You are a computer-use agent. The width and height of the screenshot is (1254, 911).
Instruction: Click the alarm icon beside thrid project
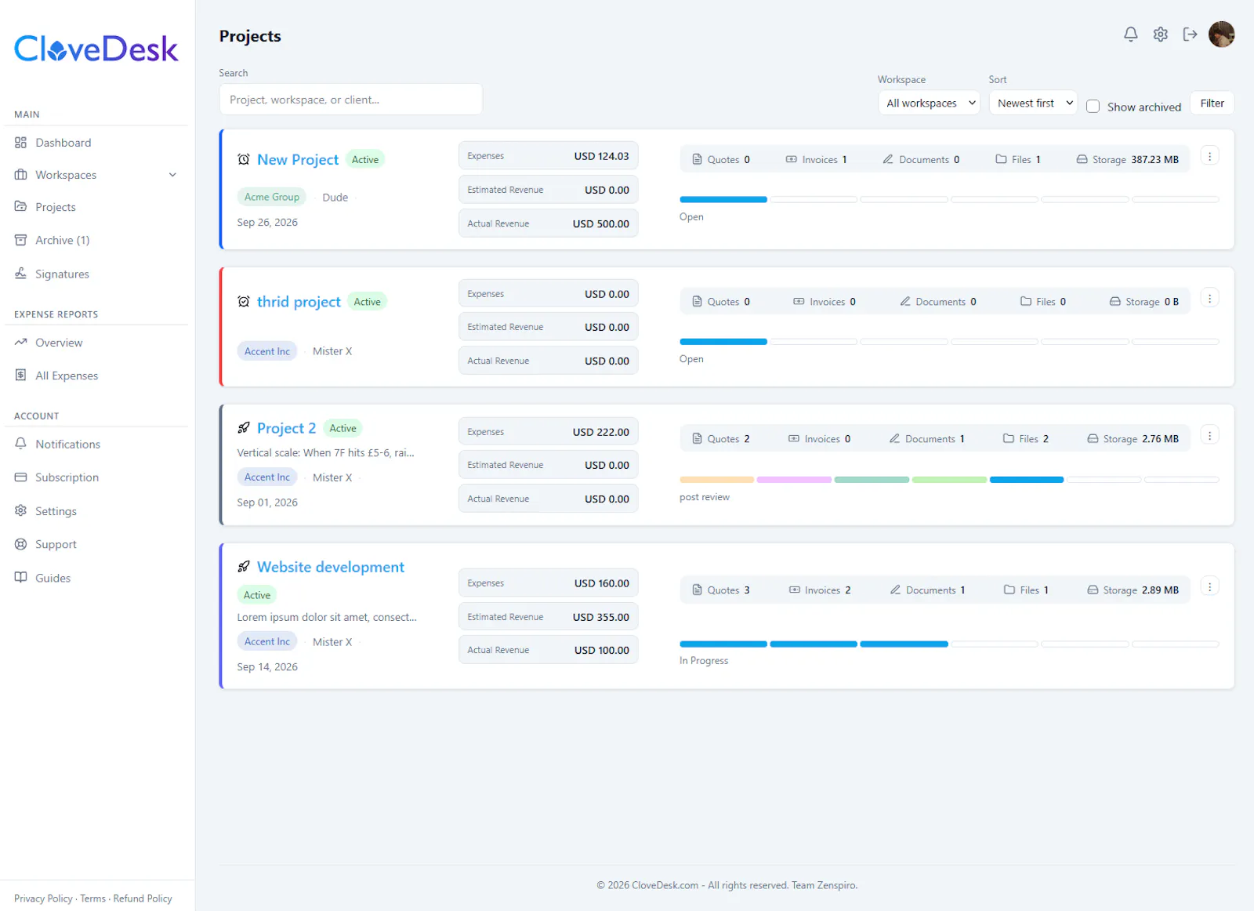[244, 302]
